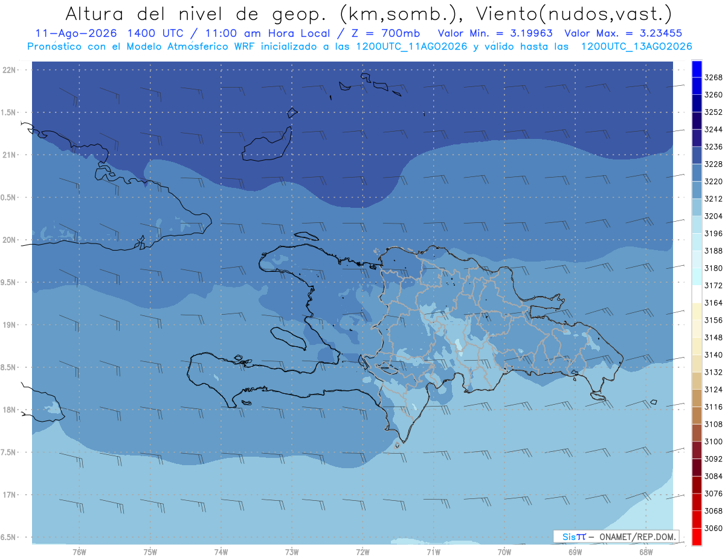Click the colorbar swatch between 3124 and 3116

697,398
